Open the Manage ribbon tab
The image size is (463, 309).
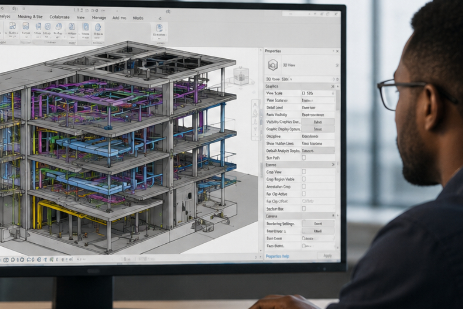[x=99, y=18]
